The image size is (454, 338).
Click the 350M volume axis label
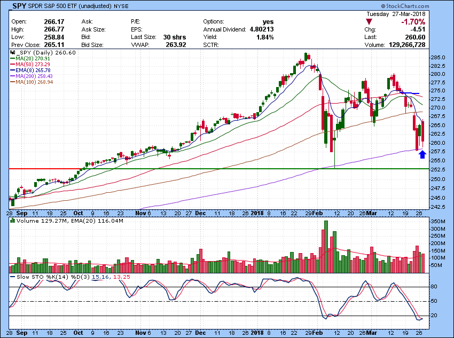(439, 222)
